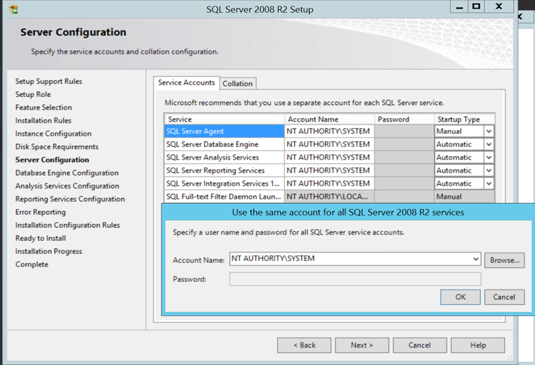Open Help for setup
The image size is (535, 365).
(477, 345)
